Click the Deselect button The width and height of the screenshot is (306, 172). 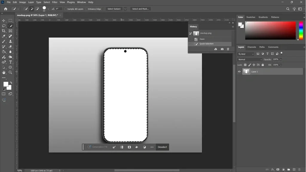(x=162, y=147)
